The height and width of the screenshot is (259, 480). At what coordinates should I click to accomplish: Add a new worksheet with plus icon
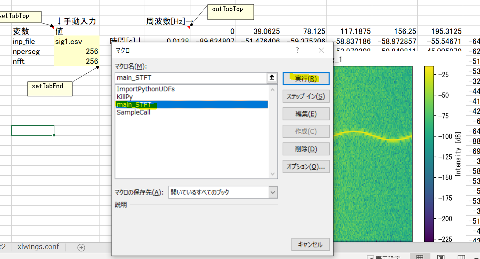point(81,247)
